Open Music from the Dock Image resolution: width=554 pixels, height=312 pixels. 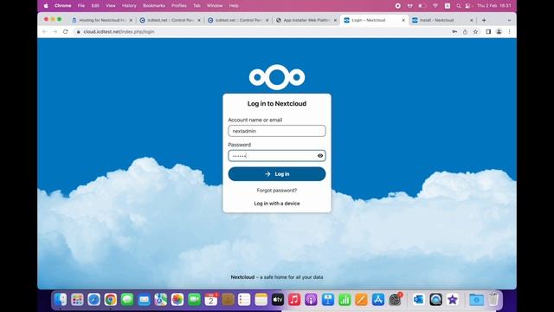[x=294, y=300]
